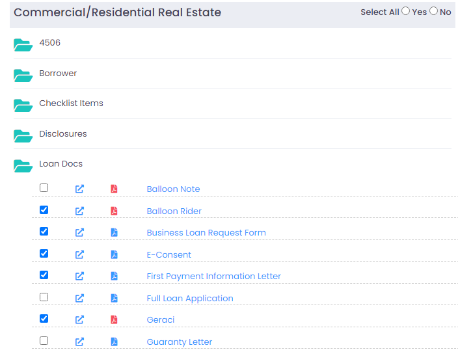
Task: Open First Payment Information Letter edit icon
Action: click(x=79, y=276)
